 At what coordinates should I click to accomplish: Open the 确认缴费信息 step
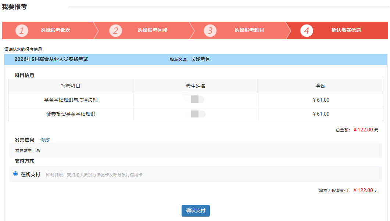(x=346, y=30)
